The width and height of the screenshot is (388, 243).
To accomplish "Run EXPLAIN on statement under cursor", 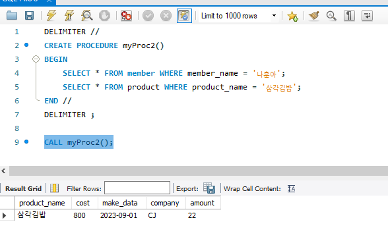I will [87, 16].
